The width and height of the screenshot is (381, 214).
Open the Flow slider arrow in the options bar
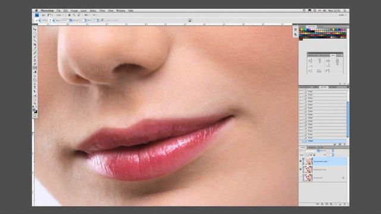coord(98,20)
